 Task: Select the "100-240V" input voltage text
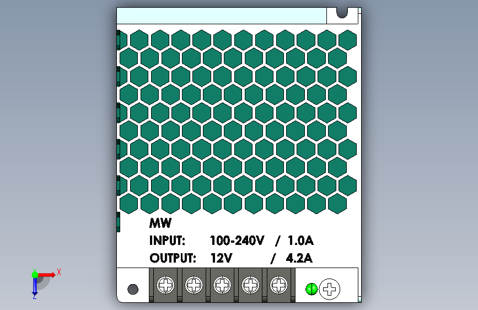pos(237,240)
